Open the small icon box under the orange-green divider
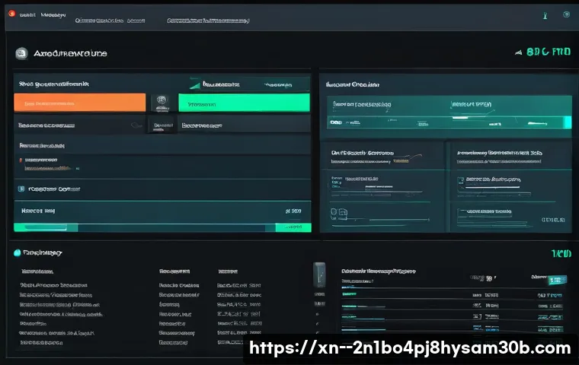 161,124
